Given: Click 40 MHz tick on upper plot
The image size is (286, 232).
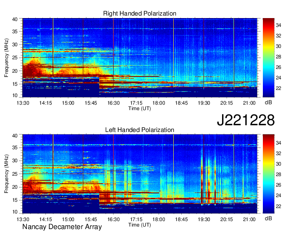Looking at the screenshot, I should (x=15, y=19).
